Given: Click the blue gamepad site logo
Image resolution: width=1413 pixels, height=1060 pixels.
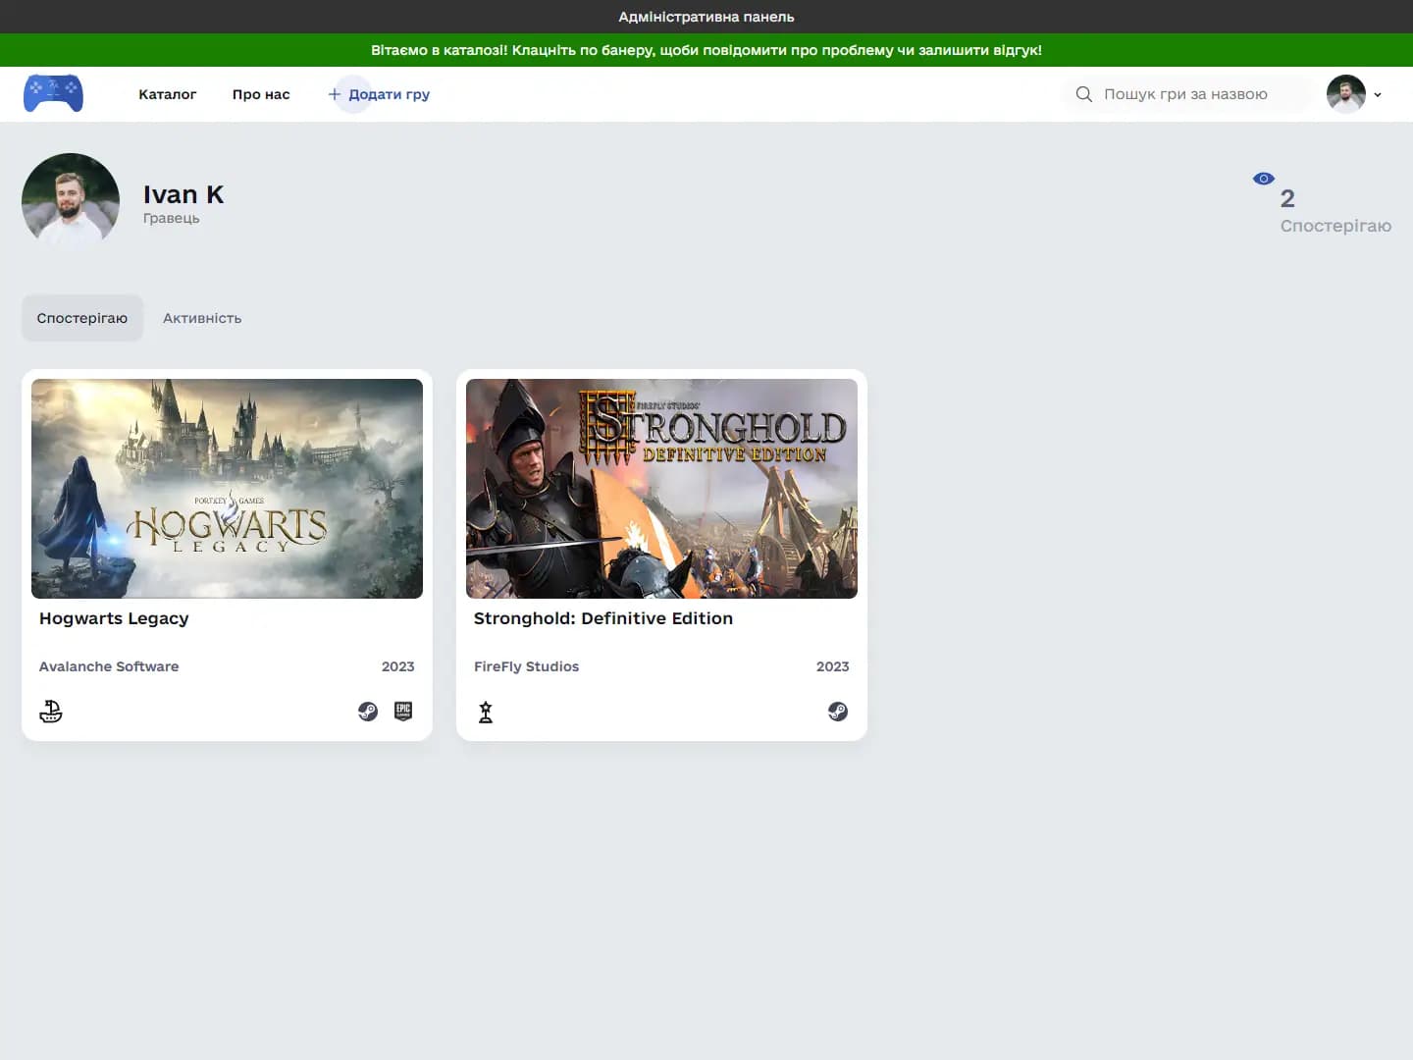Looking at the screenshot, I should 53,94.
